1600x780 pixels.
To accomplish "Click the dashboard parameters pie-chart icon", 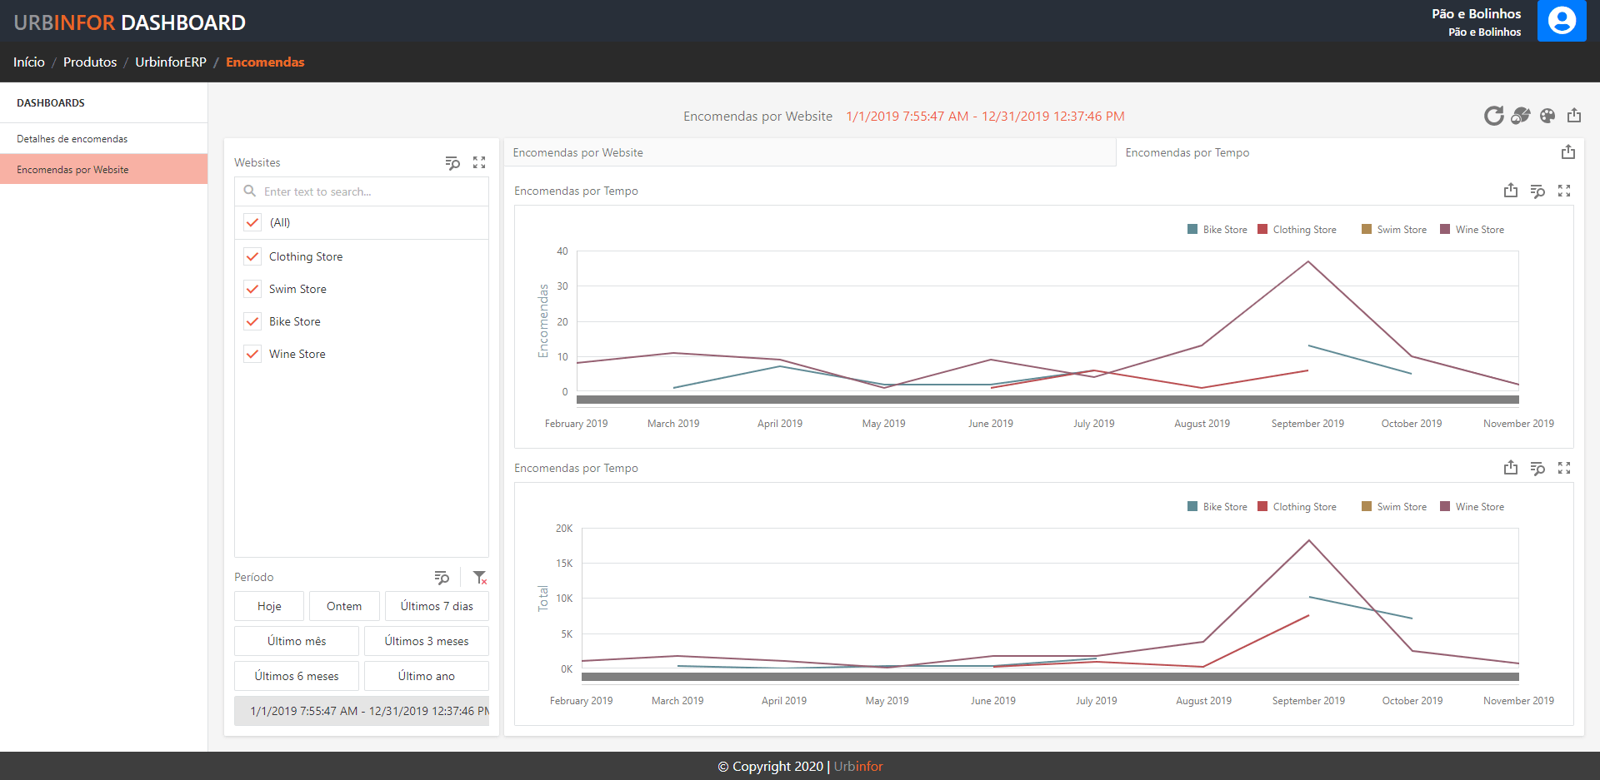I will click(x=1520, y=116).
